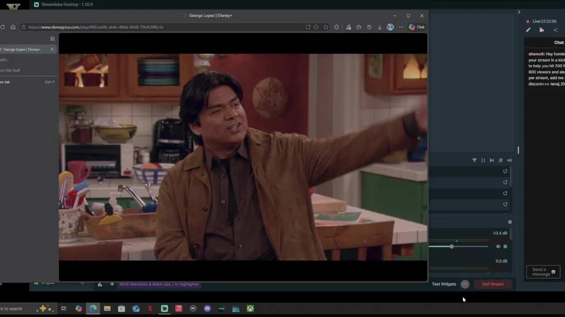The height and width of the screenshot is (317, 565).
Task: Open settings gear for -13.4 dB source
Action: click(x=505, y=247)
